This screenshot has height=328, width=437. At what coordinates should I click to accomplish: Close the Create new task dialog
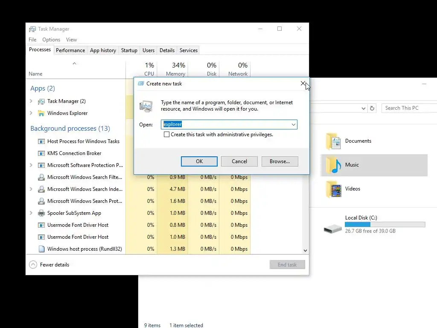[303, 83]
